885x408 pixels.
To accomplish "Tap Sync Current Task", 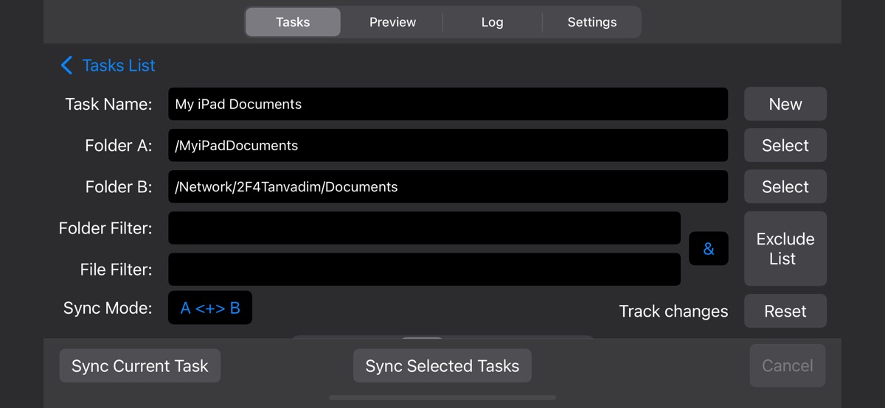I will point(140,366).
